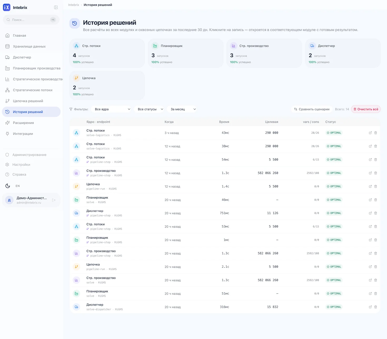Delete the Диспетчер 751мс record
Viewport: 387px width, 339px height.
coord(376,213)
